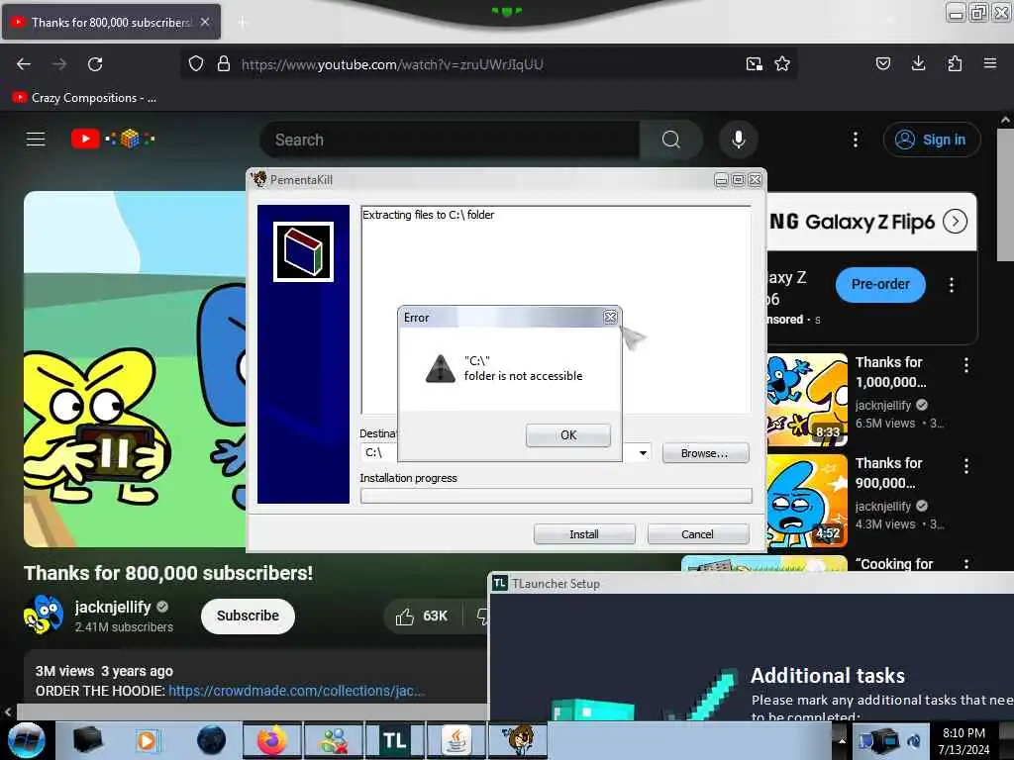Screen dimensions: 1014x760
Task: Open the browser extensions icon
Action: [x=955, y=63]
